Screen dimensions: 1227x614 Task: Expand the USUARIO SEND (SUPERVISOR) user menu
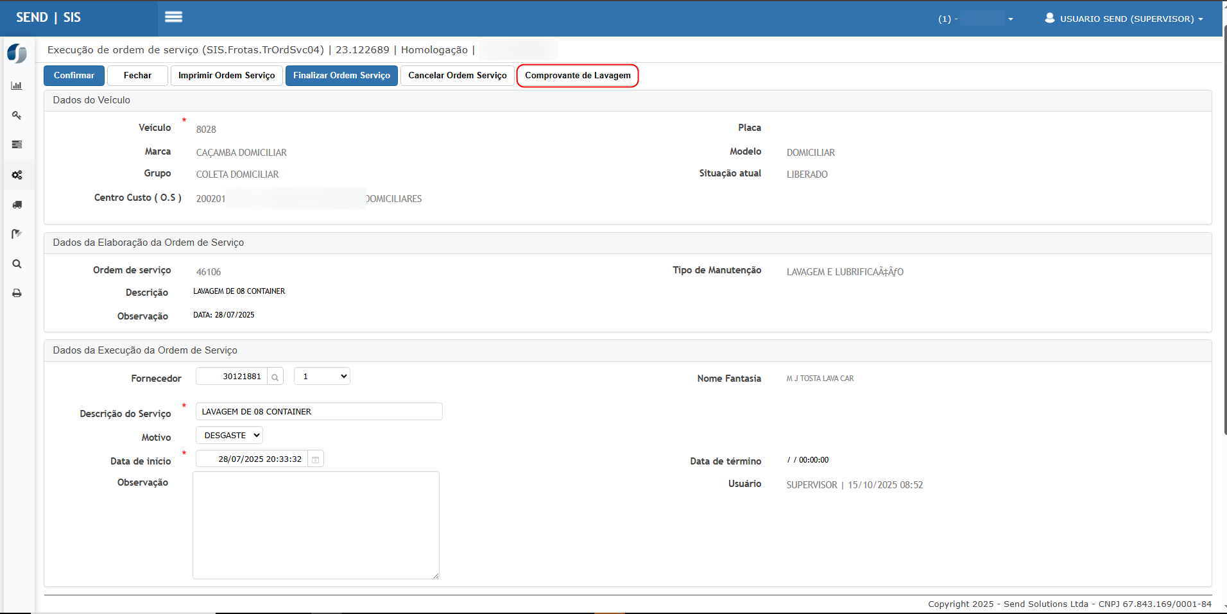(1124, 19)
